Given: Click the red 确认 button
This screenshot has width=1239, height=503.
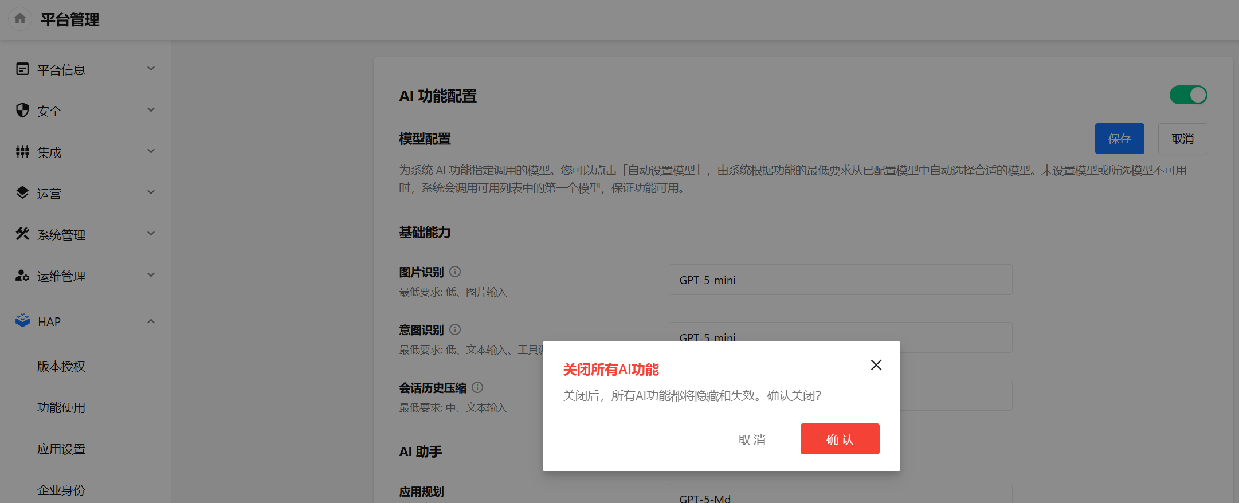Looking at the screenshot, I should 840,439.
